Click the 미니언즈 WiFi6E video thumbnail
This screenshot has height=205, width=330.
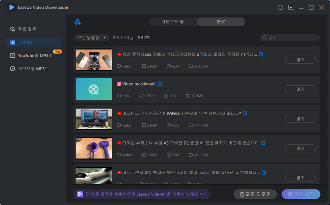[x=94, y=119]
